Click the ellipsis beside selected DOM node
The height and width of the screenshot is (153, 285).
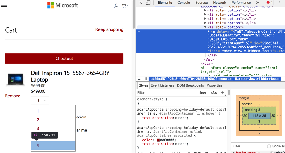(138, 31)
